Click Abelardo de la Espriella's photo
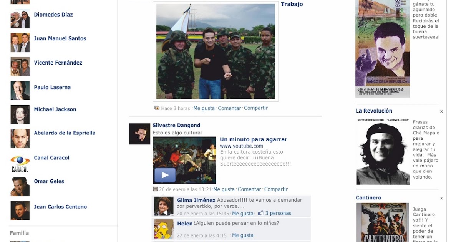The image size is (461, 242). pyautogui.click(x=20, y=138)
